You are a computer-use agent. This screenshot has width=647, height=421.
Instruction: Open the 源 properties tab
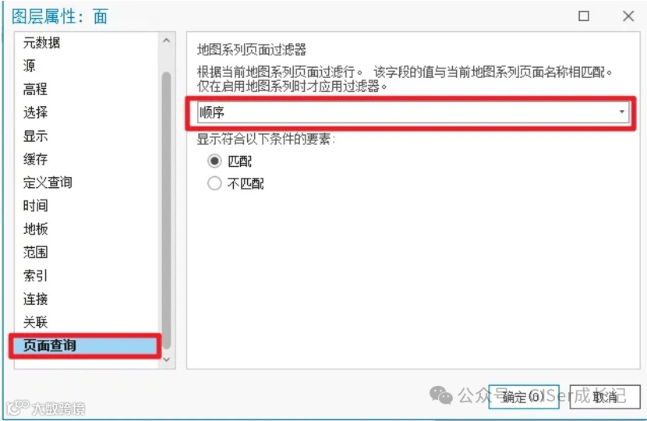click(30, 65)
